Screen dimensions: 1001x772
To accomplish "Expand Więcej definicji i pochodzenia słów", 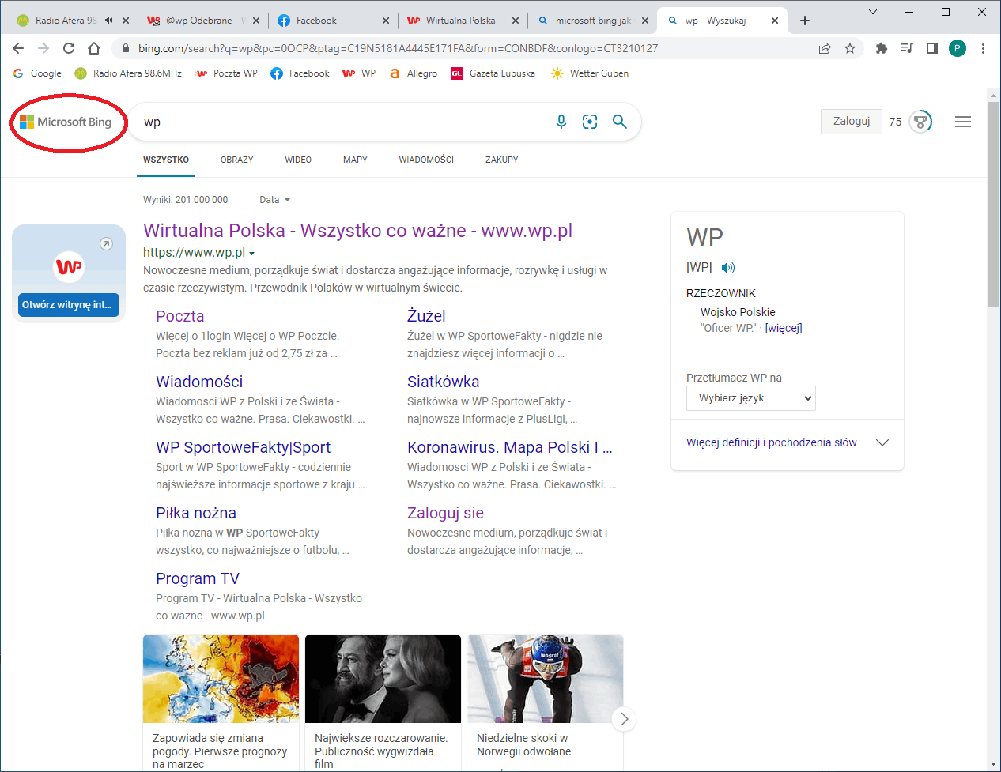I will pos(788,442).
